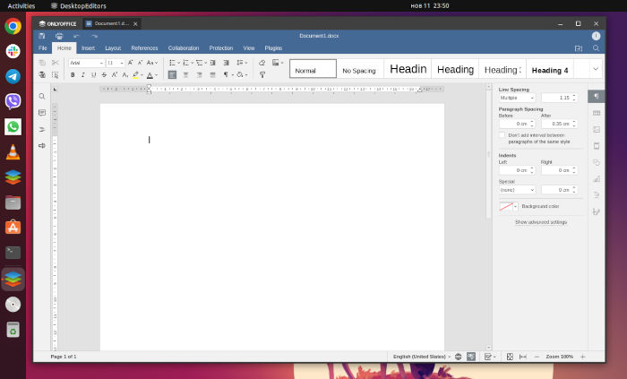Zoom in with the plus button
Image resolution: width=627 pixels, height=379 pixels.
tap(583, 357)
